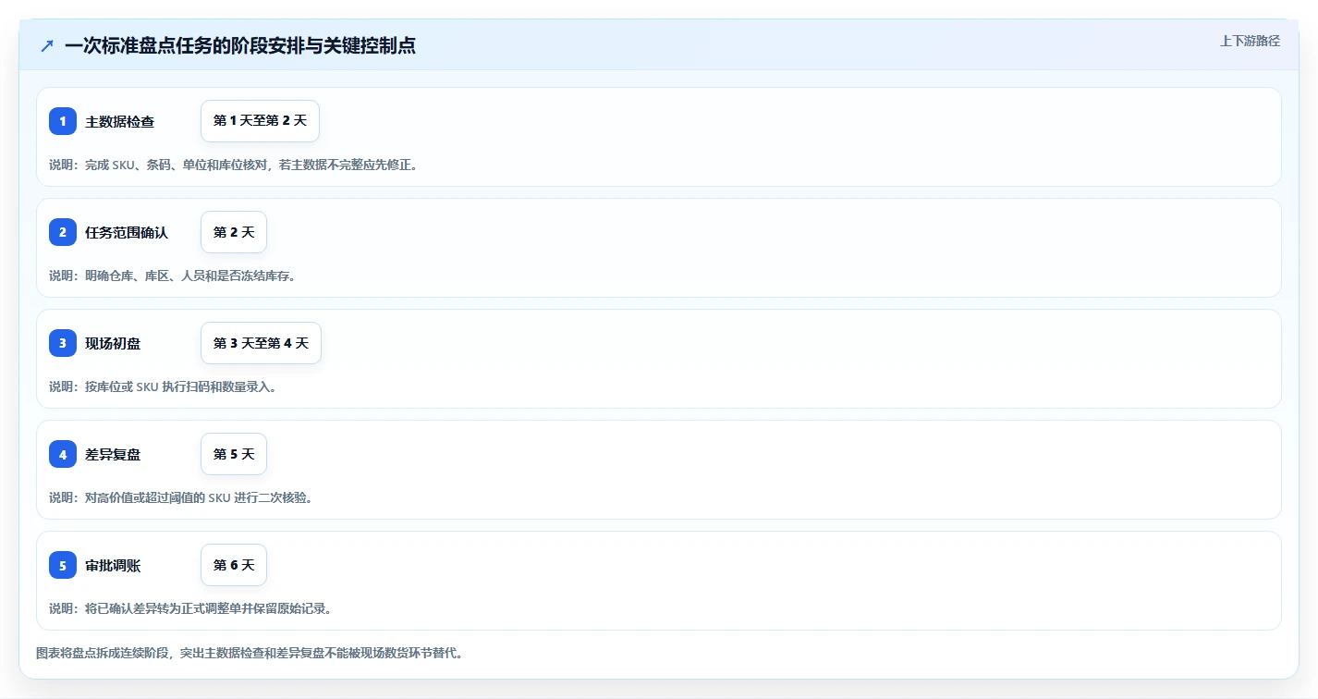Click the arrow icon beside the header title

tap(47, 45)
